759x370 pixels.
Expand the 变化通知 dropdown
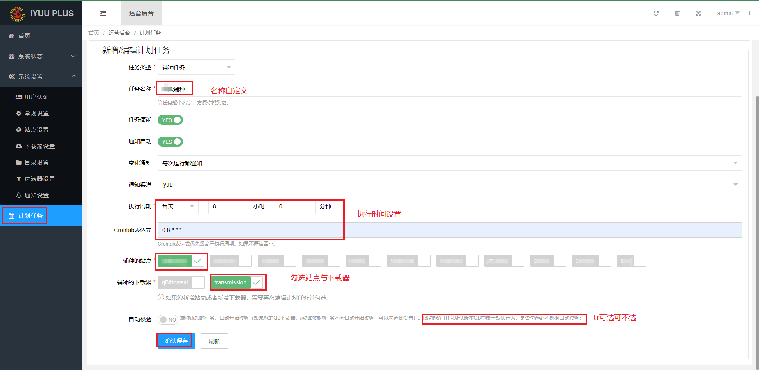pos(449,163)
